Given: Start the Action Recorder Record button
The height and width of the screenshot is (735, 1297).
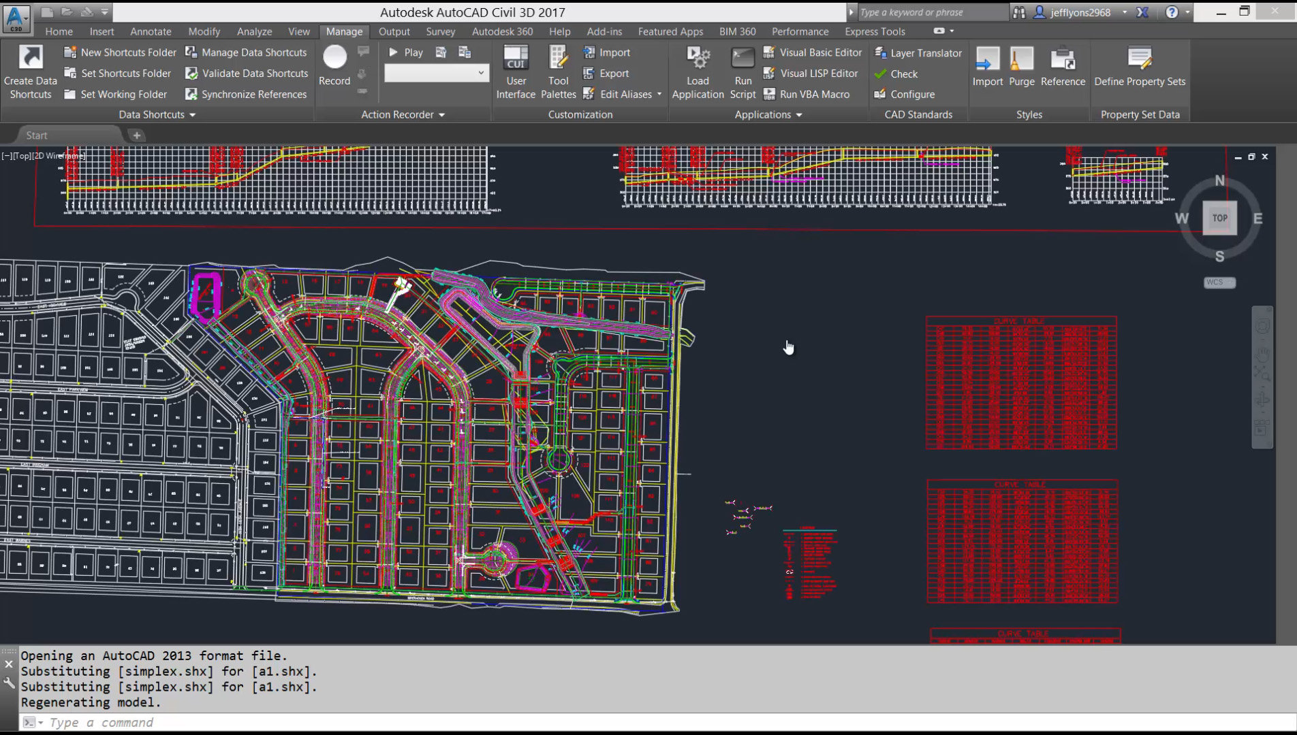Looking at the screenshot, I should click(x=334, y=66).
